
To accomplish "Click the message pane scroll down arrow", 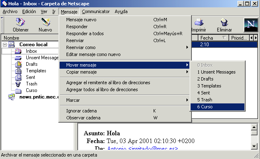I will coord(254,146).
